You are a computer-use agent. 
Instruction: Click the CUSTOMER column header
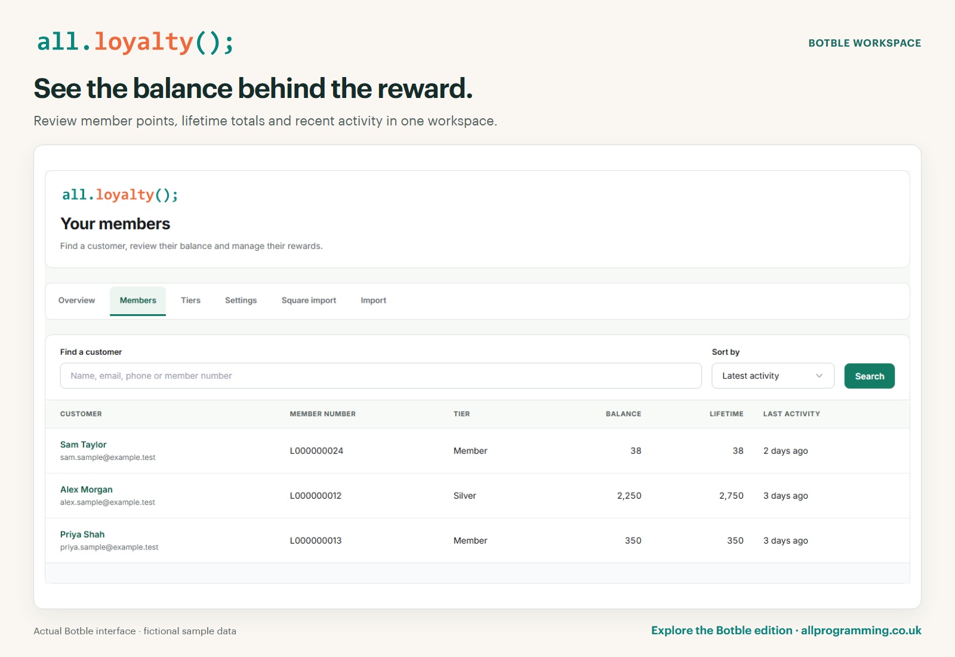pyautogui.click(x=81, y=414)
